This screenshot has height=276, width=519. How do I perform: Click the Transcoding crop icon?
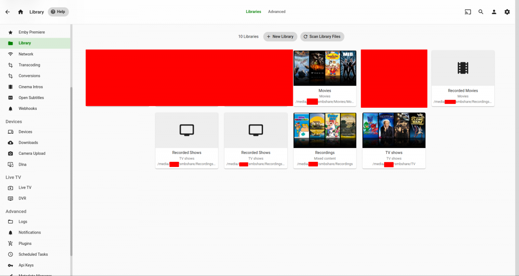coord(10,65)
